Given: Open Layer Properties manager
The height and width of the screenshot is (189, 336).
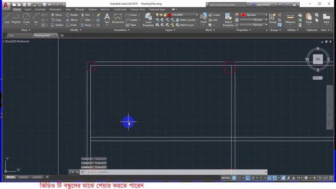Looking at the screenshot, I should point(148,19).
